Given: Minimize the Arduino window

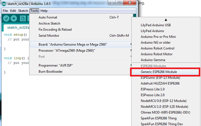Looking at the screenshot, I should [112, 3].
